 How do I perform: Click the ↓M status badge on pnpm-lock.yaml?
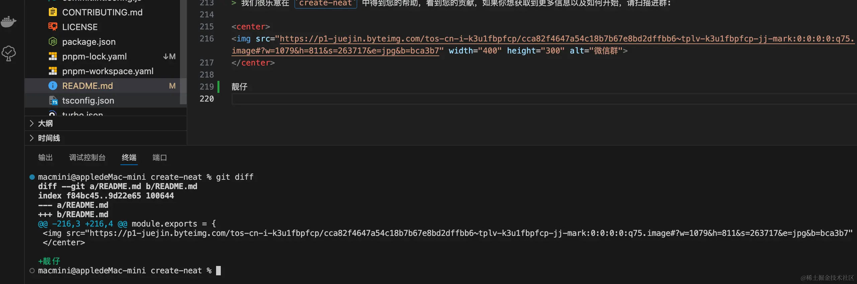click(169, 56)
